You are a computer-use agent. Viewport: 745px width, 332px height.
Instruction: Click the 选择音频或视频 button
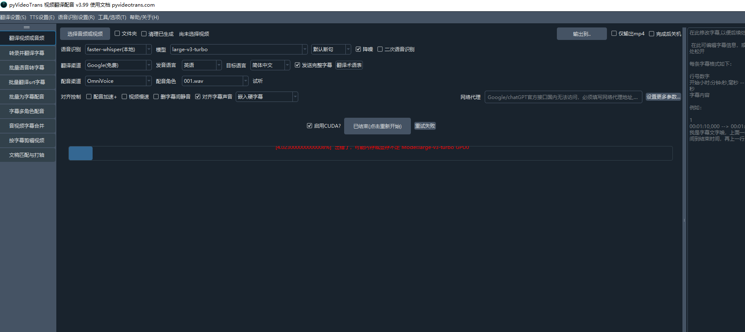coord(85,34)
